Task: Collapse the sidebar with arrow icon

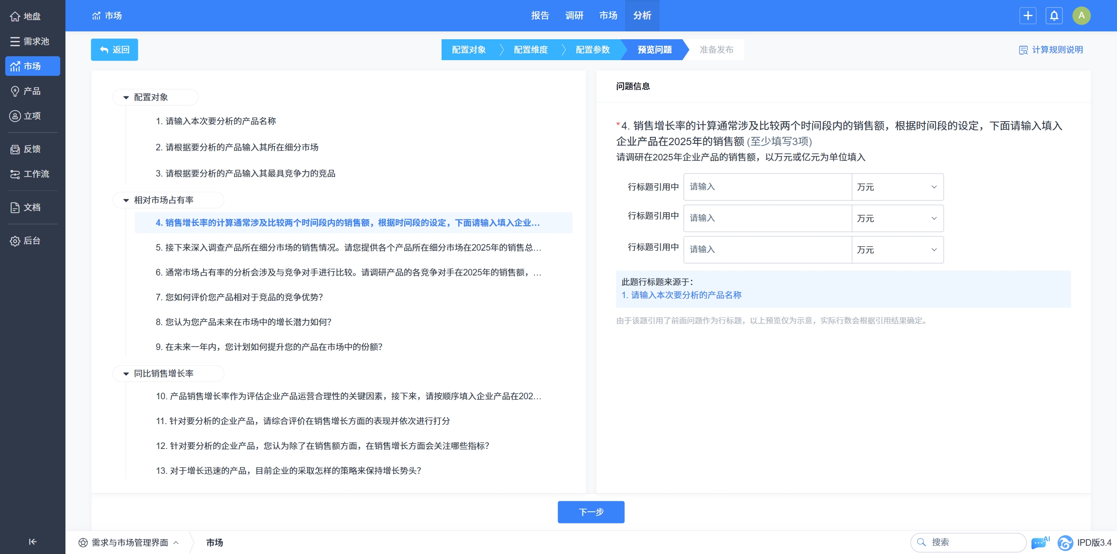Action: (32, 541)
